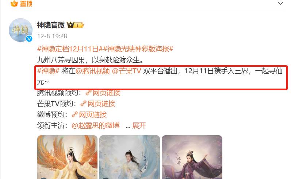Click the link icon for 腾讯视频预约
The height and width of the screenshot is (179, 291).
[x=88, y=93]
